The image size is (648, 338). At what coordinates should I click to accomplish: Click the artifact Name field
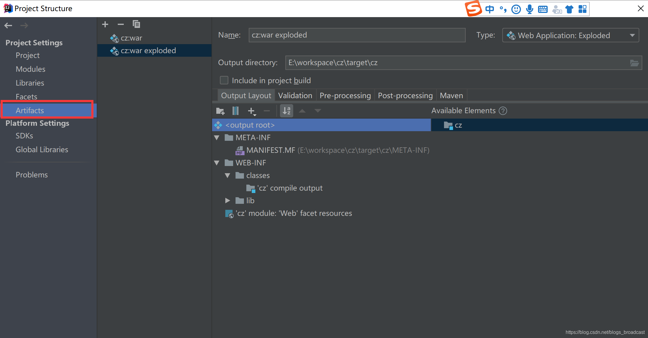click(x=357, y=35)
